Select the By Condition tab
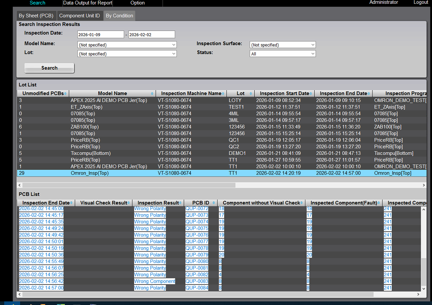The image size is (432, 305). click(119, 16)
